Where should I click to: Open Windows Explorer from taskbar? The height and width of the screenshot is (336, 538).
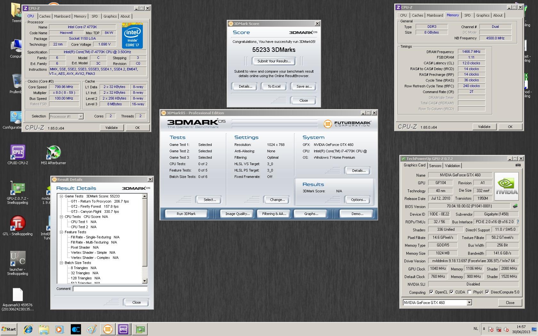[x=44, y=329]
